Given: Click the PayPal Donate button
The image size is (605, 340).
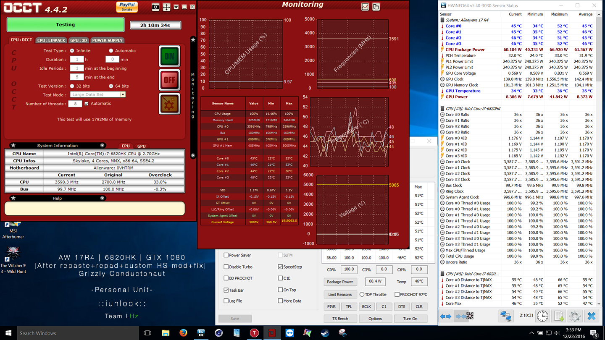Looking at the screenshot, I should click(x=126, y=7).
